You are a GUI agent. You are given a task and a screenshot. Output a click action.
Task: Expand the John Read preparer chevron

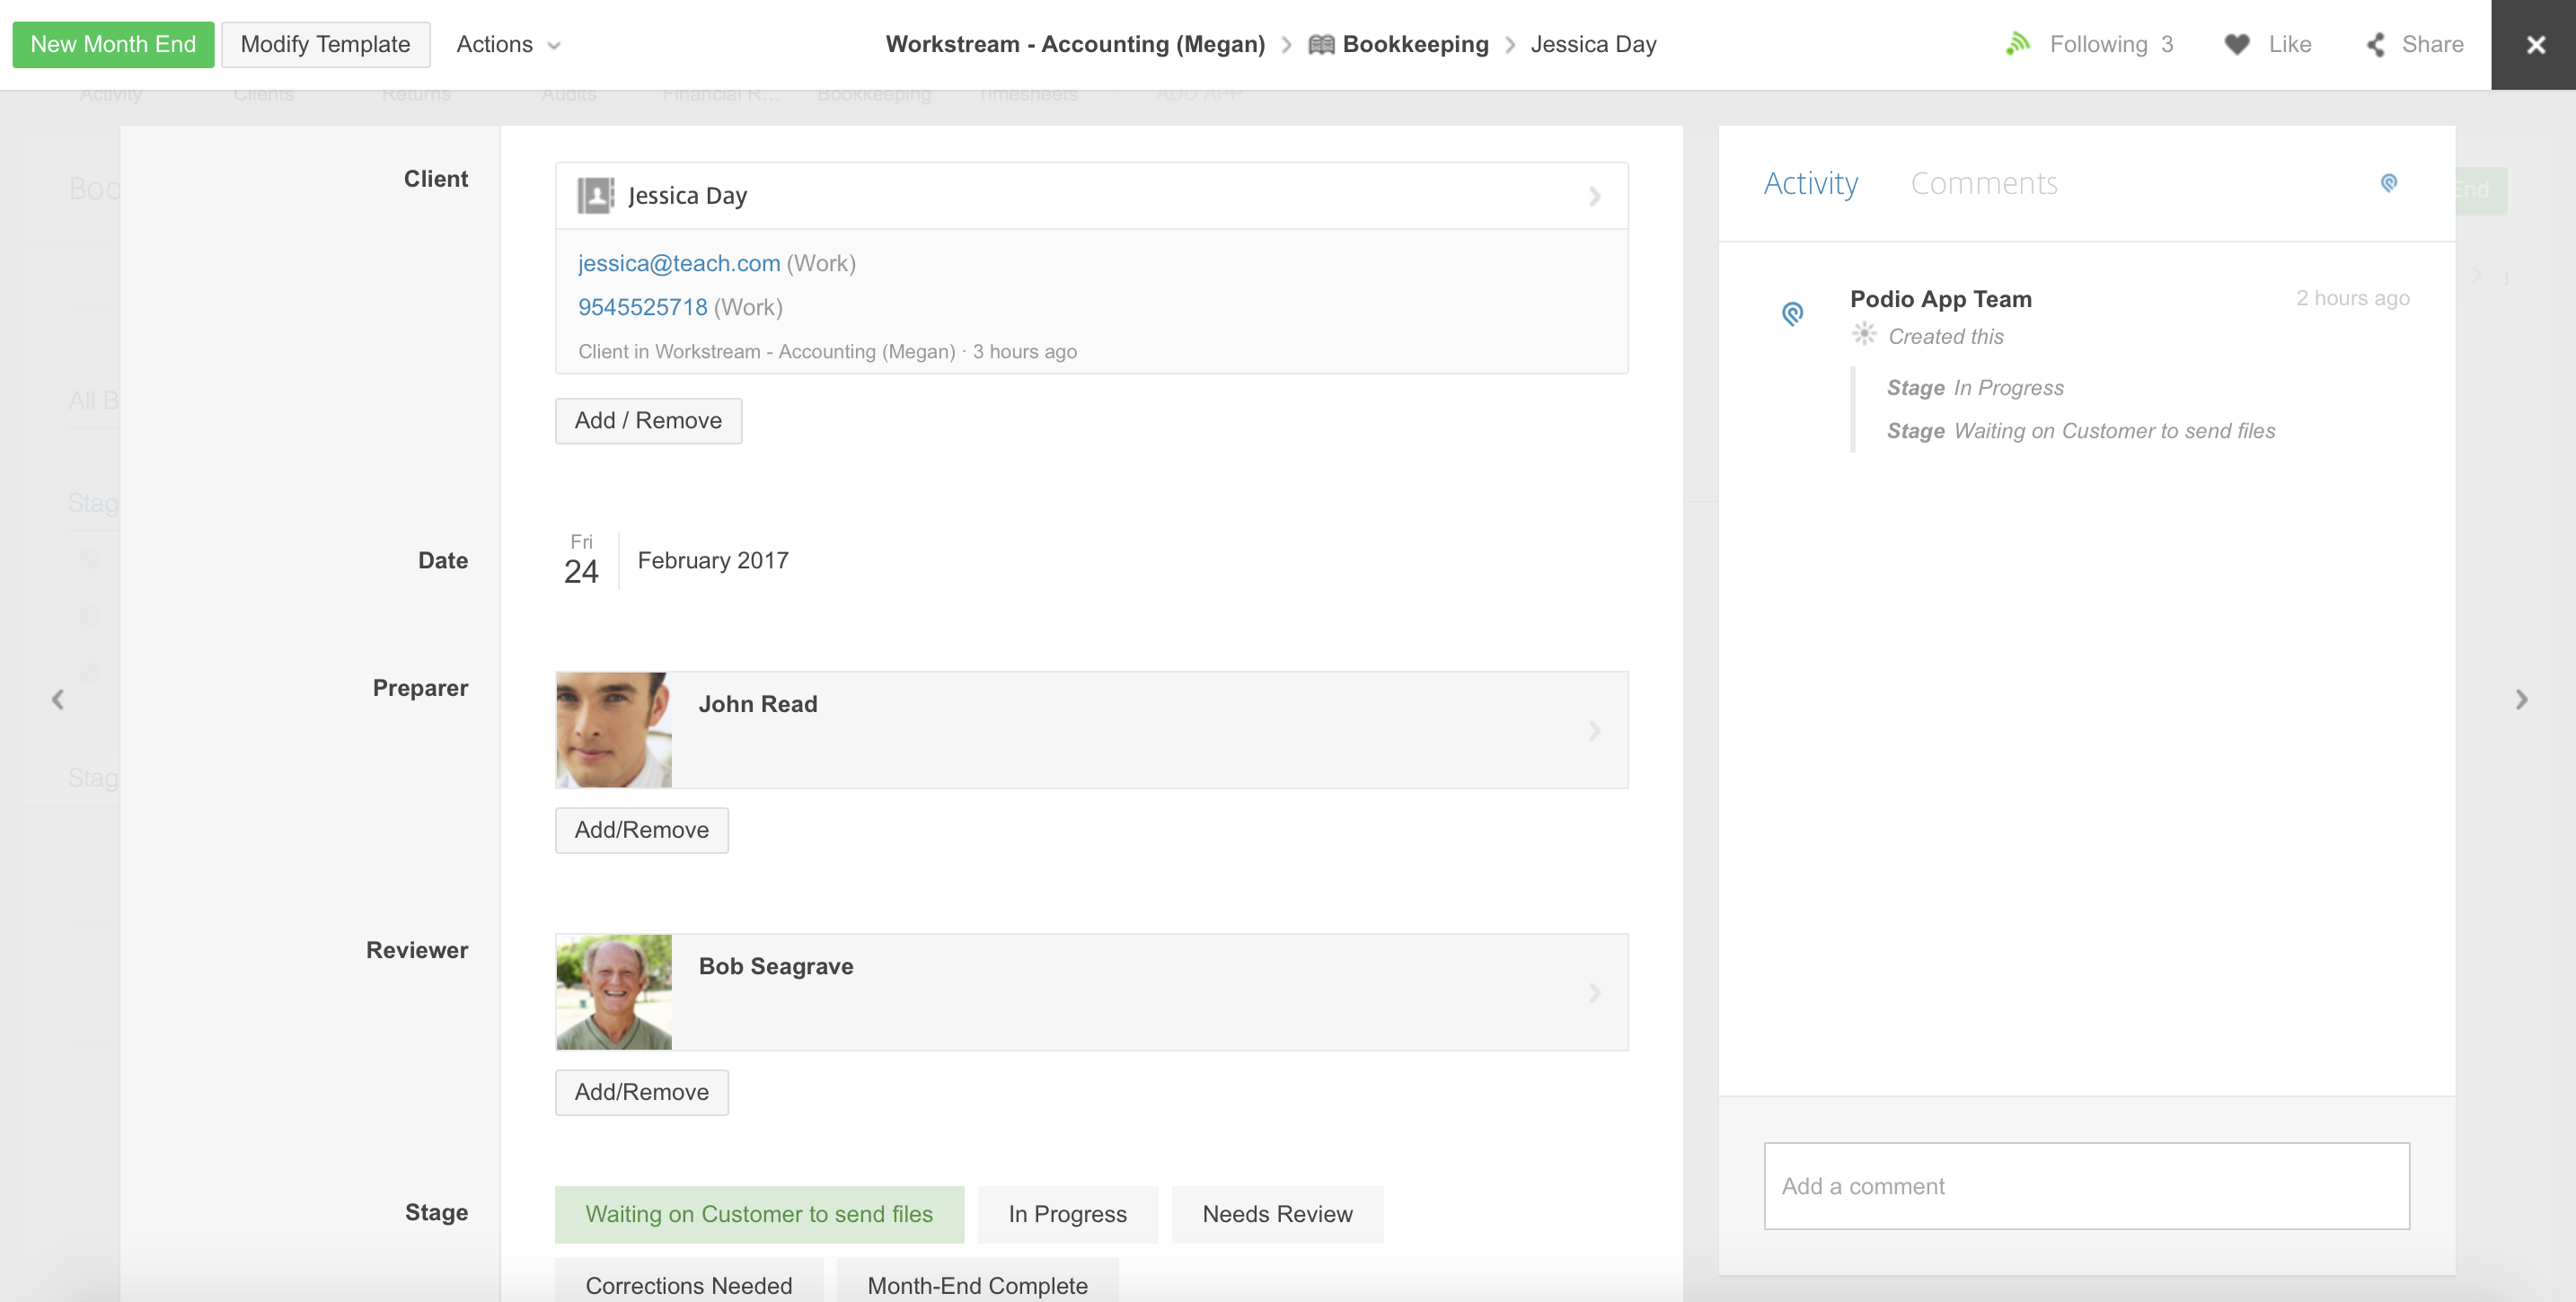point(1594,731)
